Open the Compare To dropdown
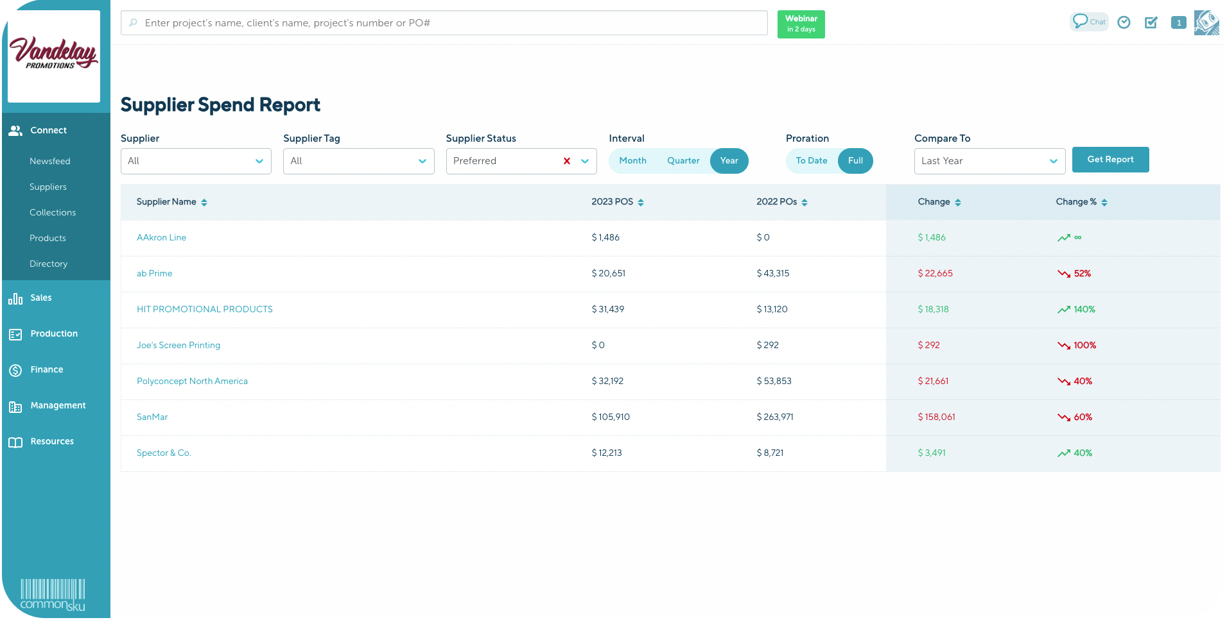The width and height of the screenshot is (1227, 620). click(989, 161)
